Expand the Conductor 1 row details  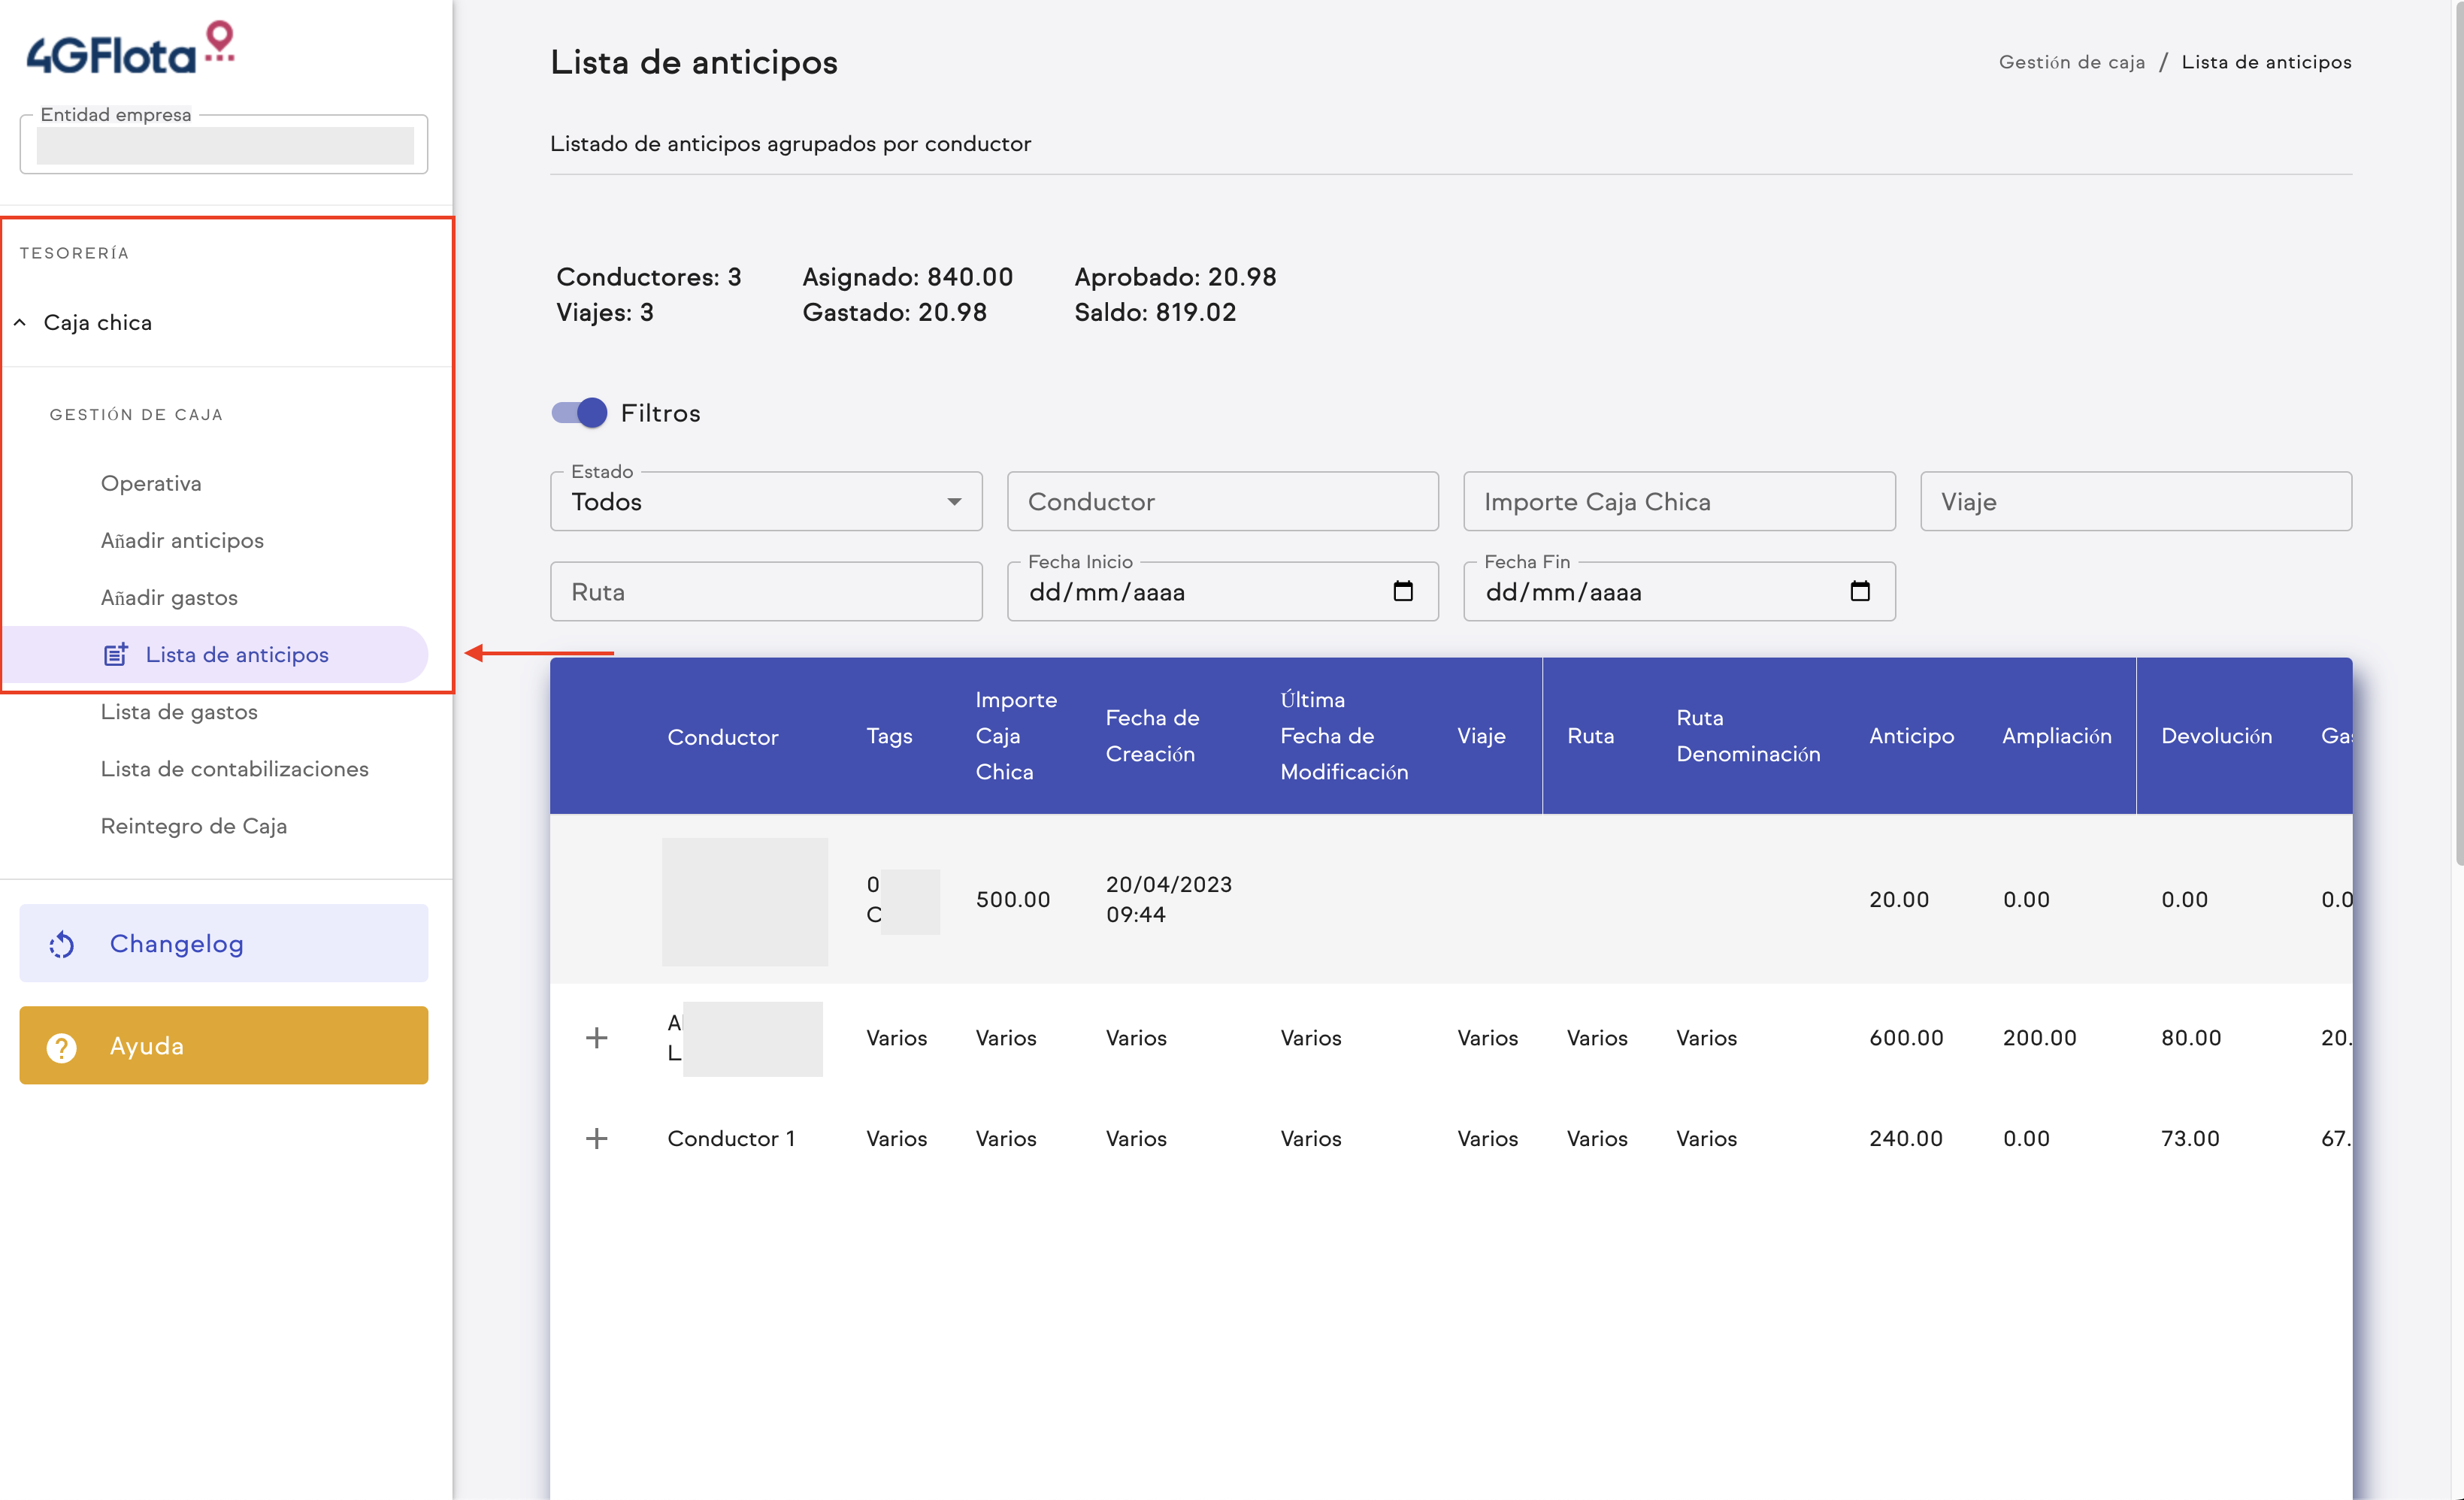pos(597,1138)
